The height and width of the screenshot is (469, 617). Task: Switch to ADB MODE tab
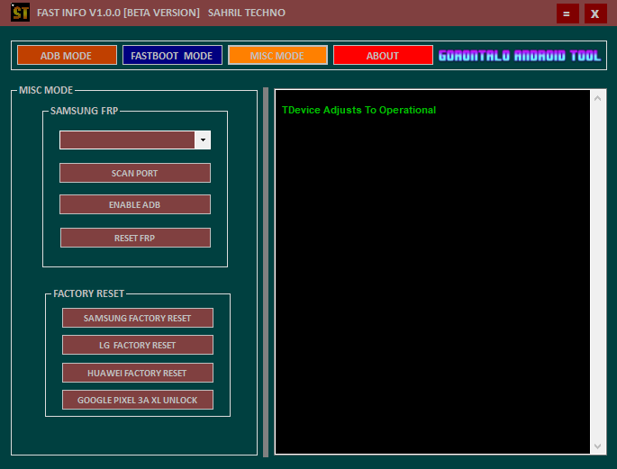(67, 55)
